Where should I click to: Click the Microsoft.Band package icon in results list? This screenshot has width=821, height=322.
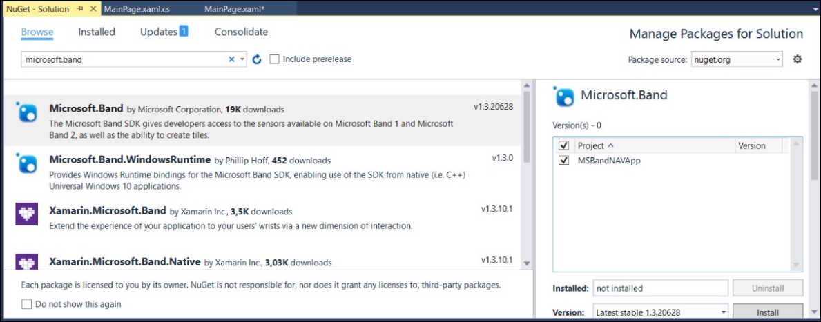[x=26, y=112]
